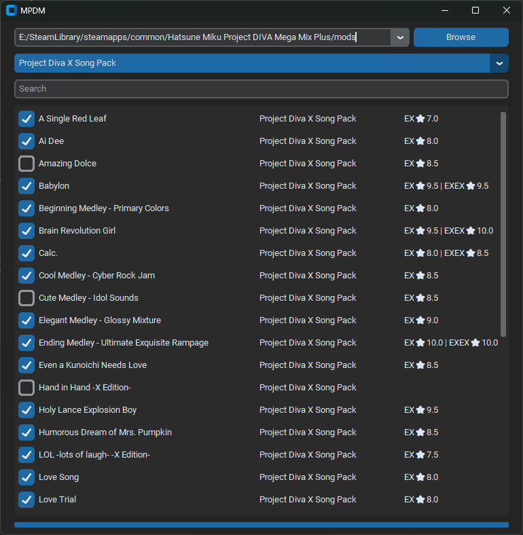Toggle the Babylon song checkbox

[x=26, y=186]
